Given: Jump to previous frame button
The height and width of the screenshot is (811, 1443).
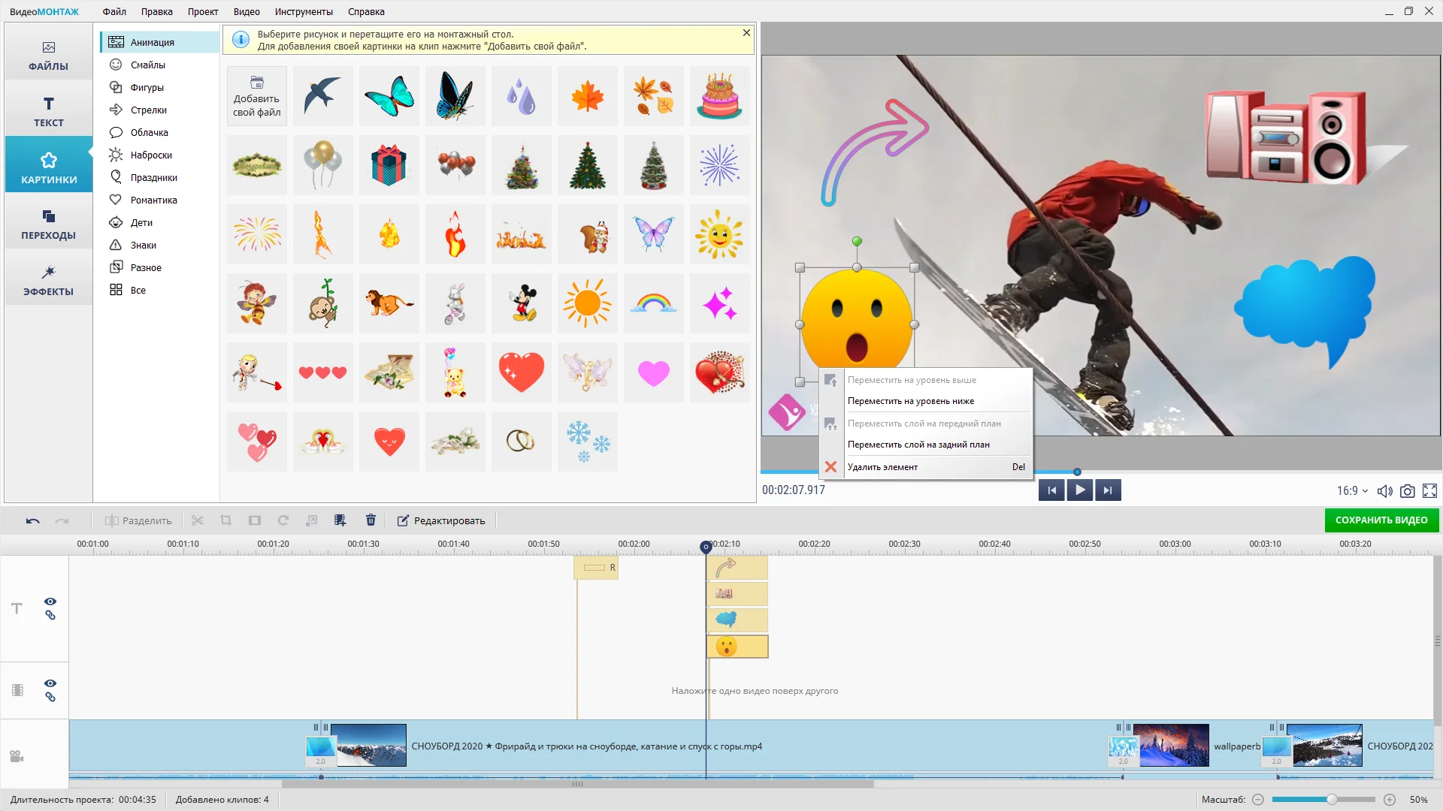Looking at the screenshot, I should 1051,490.
